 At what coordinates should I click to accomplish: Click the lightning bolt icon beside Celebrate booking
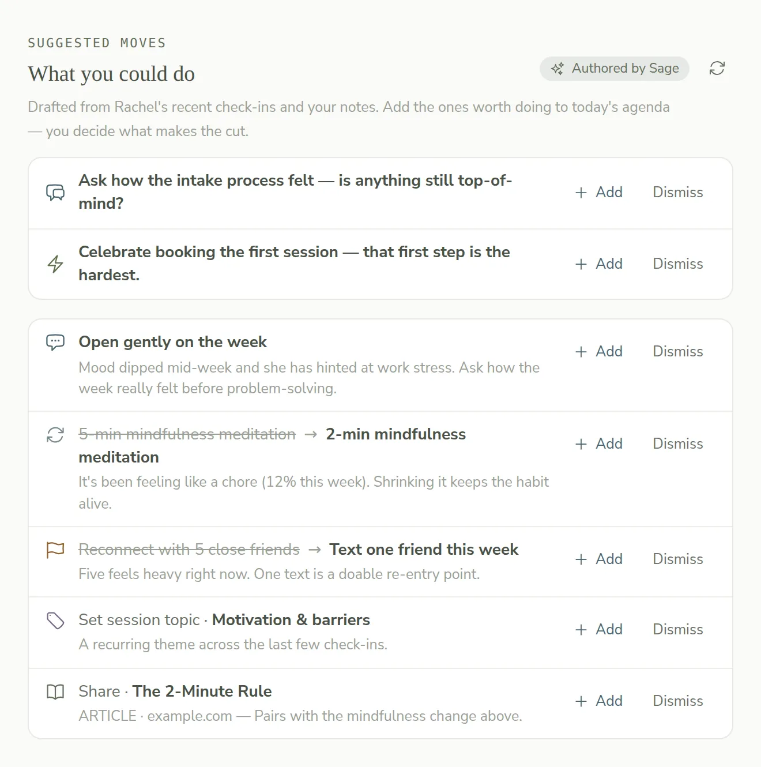(x=55, y=264)
